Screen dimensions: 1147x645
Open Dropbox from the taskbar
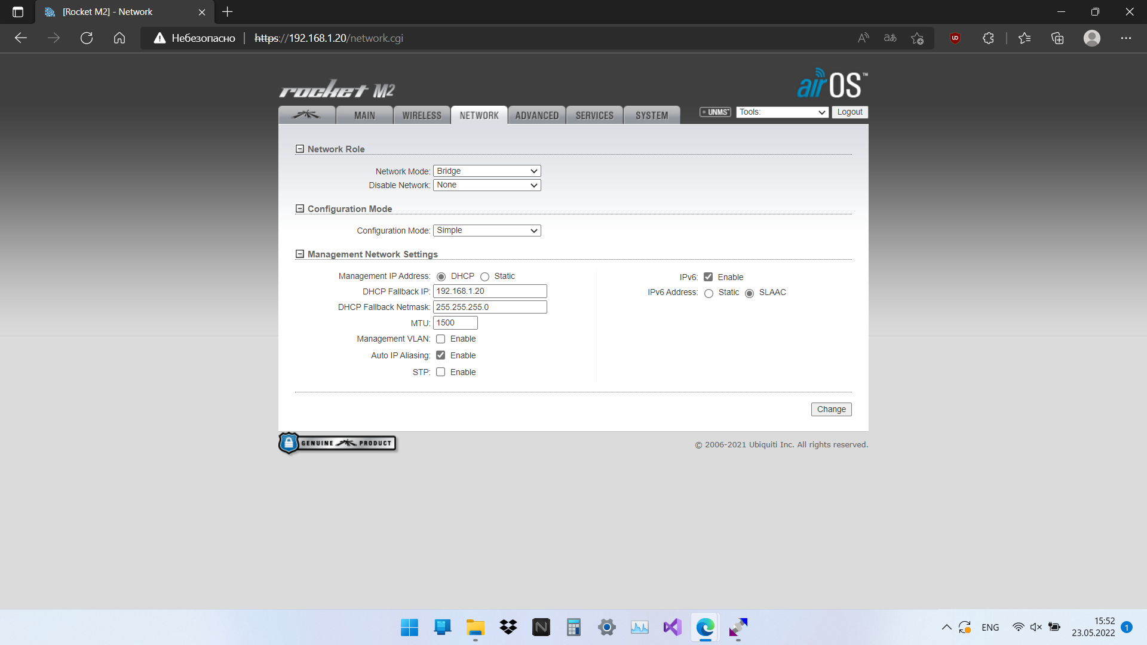(x=508, y=627)
